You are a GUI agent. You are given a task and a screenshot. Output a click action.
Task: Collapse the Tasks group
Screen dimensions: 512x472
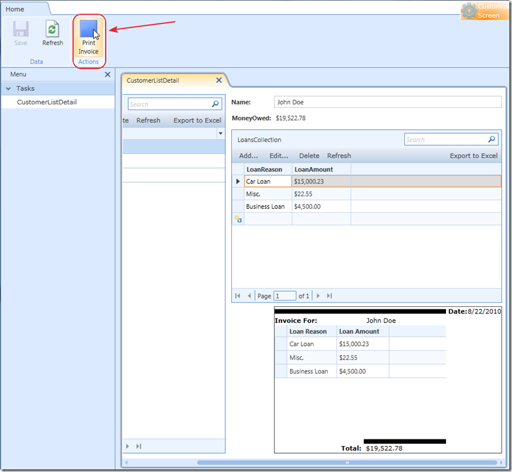[x=8, y=89]
